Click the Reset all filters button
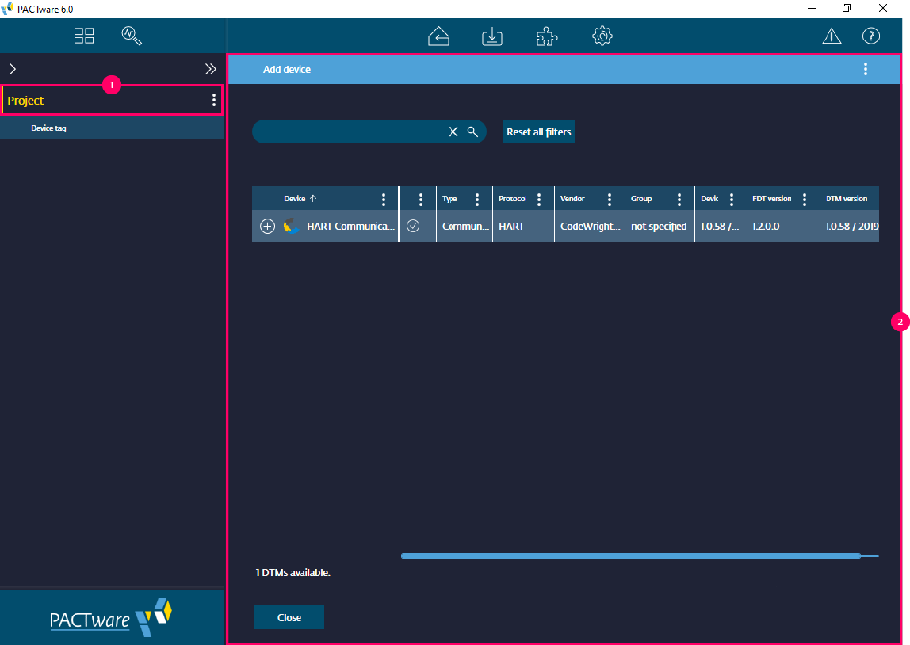910x645 pixels. 538,132
